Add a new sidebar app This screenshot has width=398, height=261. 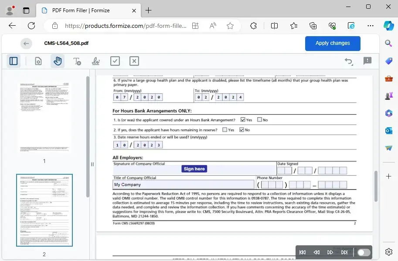(x=388, y=176)
